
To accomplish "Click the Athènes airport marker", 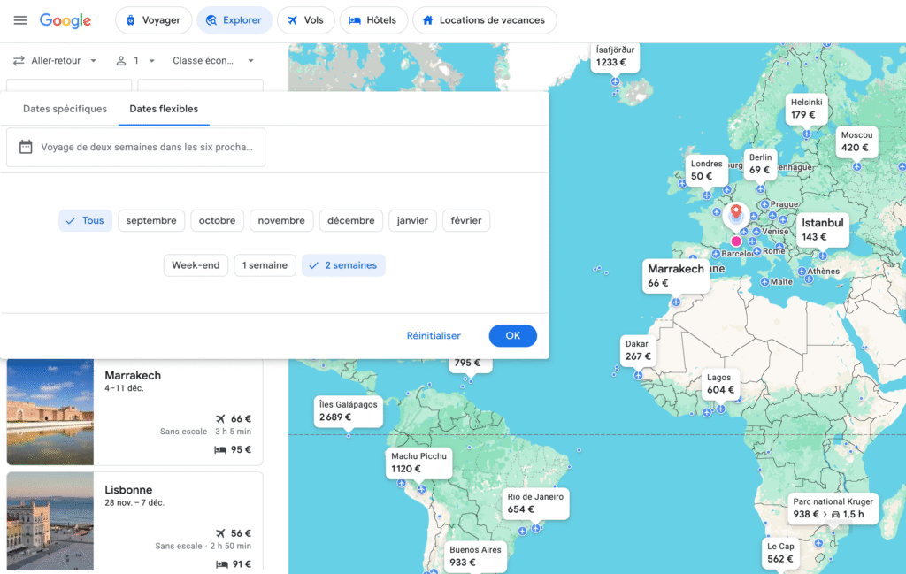I will coord(802,272).
